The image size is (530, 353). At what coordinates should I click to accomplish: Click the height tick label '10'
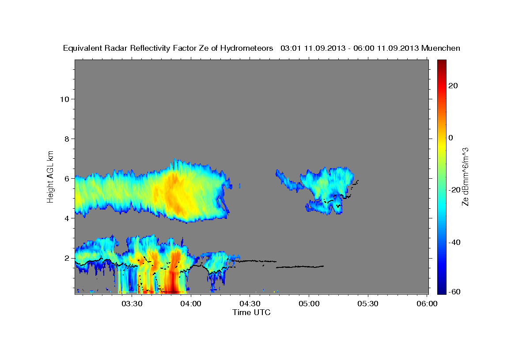(65, 99)
